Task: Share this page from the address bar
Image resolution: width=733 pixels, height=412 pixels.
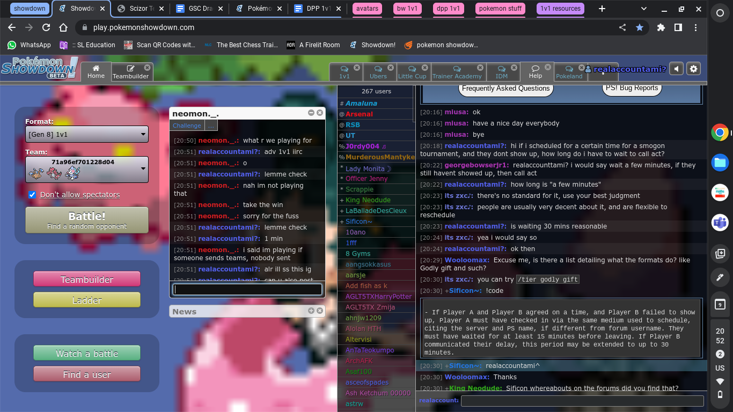Action: click(x=622, y=27)
